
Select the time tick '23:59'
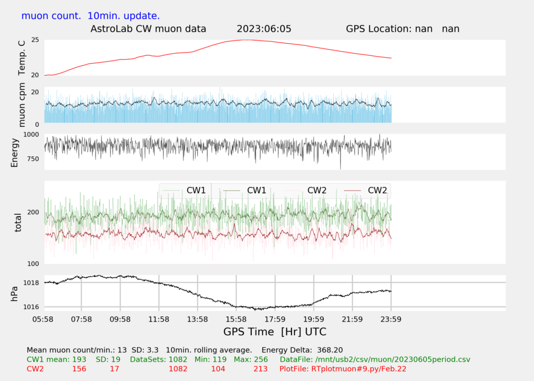[x=391, y=319]
